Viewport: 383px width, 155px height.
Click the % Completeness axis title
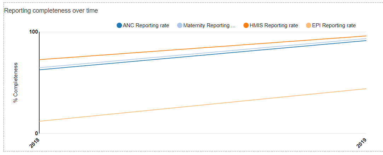(x=16, y=82)
